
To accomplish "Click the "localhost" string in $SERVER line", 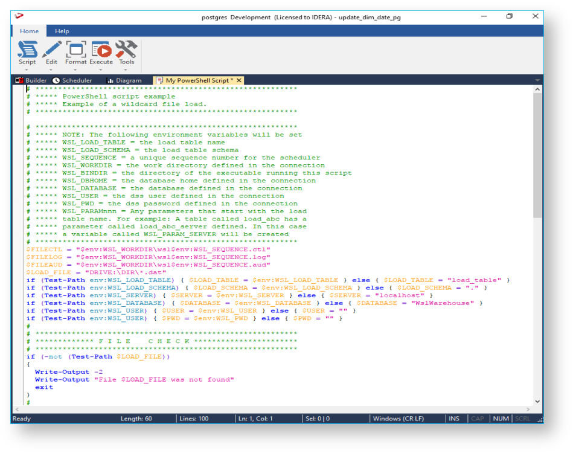I will tap(400, 295).
